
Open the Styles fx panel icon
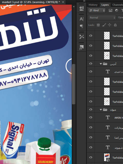click(x=81, y=47)
